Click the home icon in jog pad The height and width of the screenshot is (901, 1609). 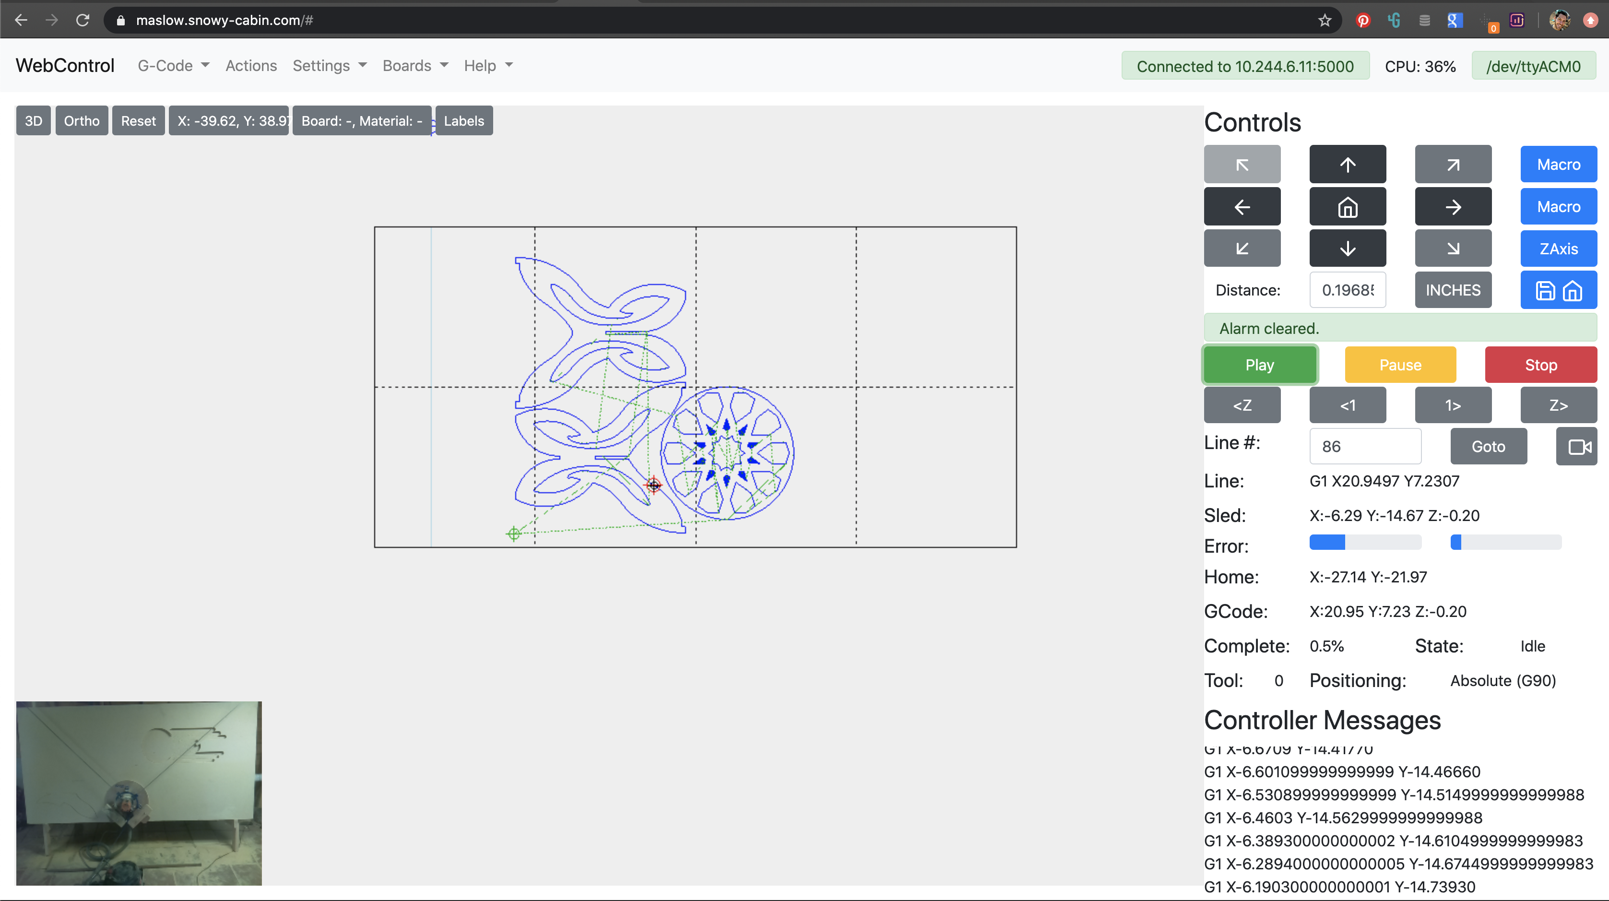point(1347,207)
